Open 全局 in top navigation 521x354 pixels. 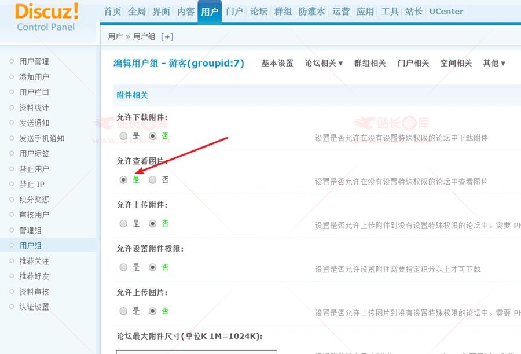coord(137,12)
